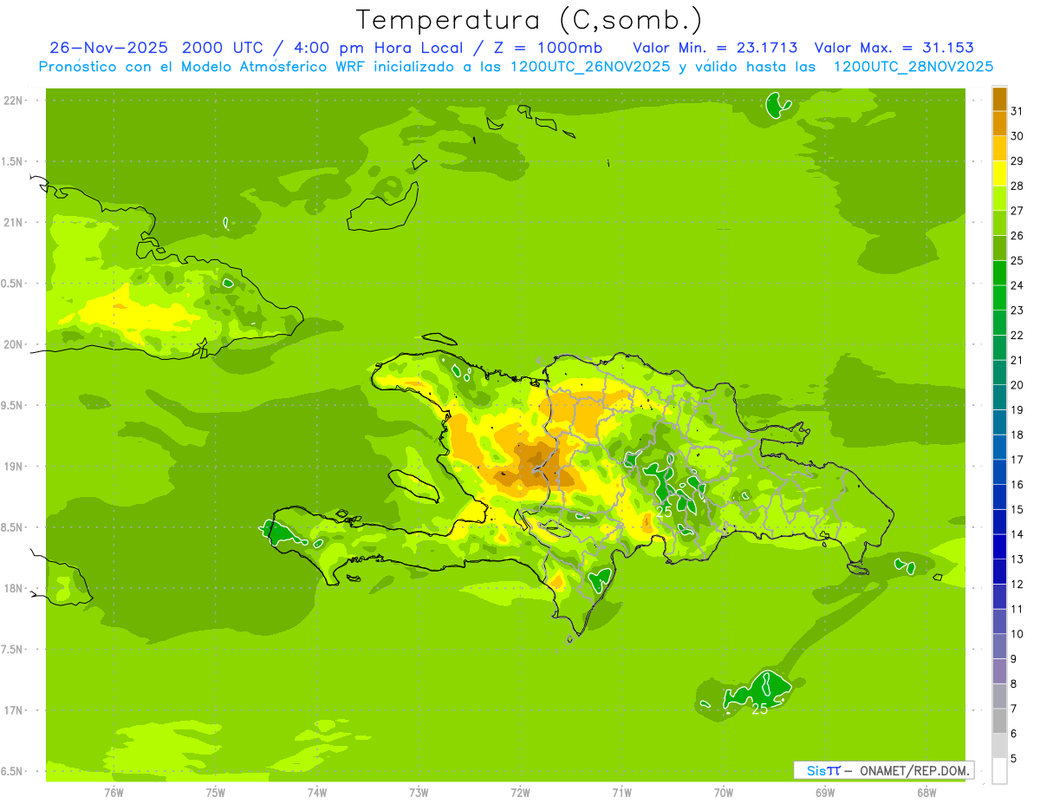Click the '20N' latitude axis label
1040x804 pixels.
point(13,344)
